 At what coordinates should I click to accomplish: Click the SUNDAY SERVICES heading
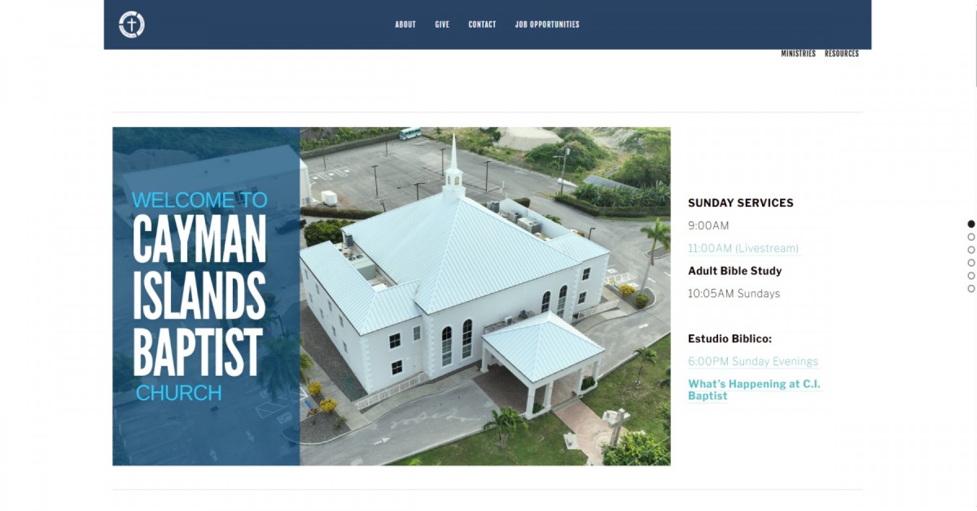[740, 203]
